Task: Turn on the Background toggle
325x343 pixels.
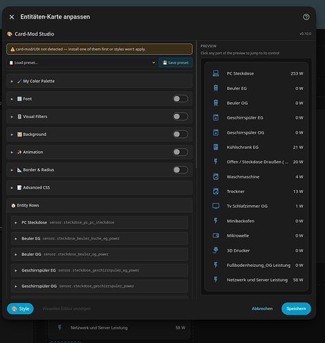Action: click(x=181, y=134)
